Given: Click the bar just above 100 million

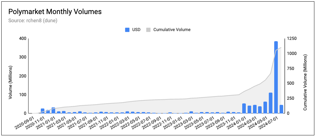Looking at the screenshot, I should point(271,103).
